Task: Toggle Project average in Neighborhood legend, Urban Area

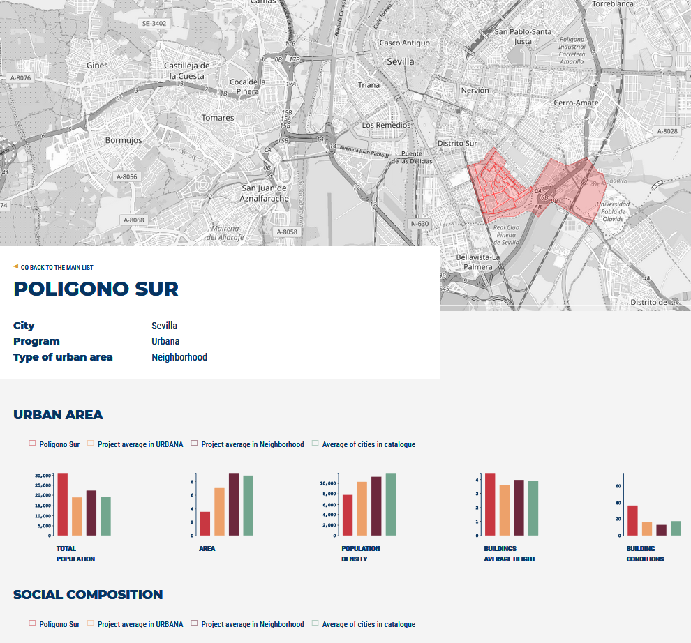Action: point(247,444)
